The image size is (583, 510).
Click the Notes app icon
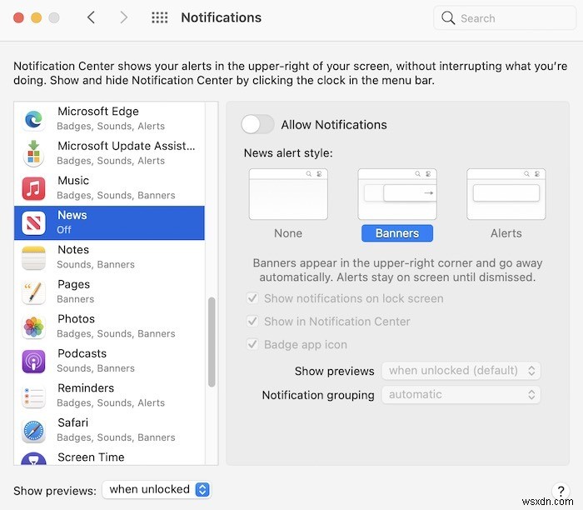[33, 257]
